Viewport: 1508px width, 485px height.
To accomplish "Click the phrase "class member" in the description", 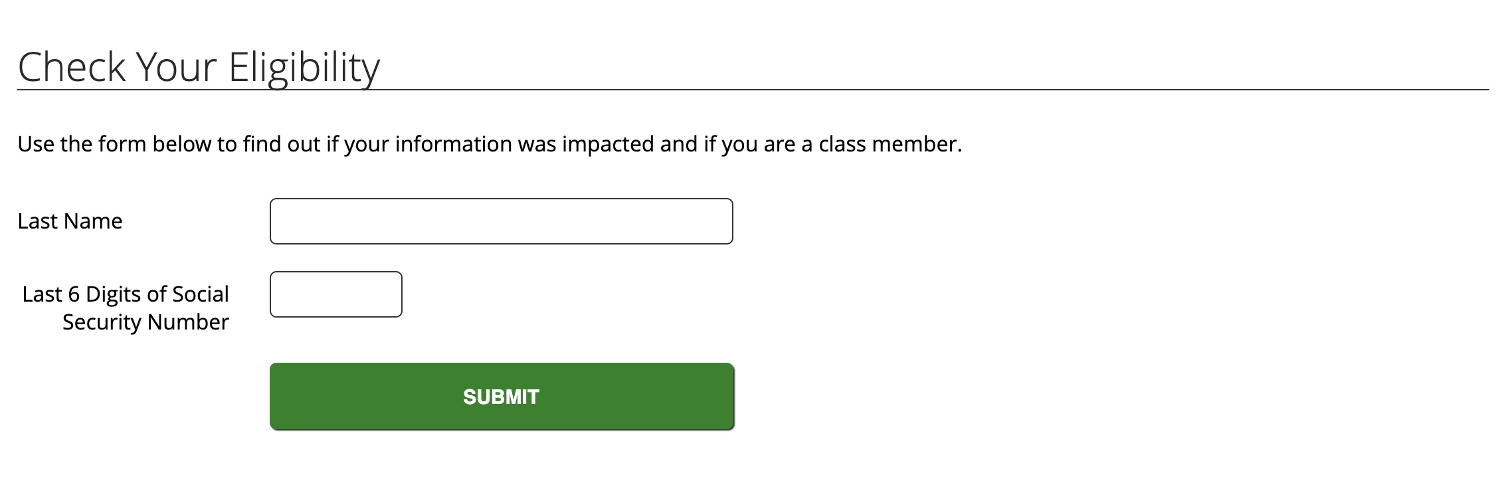I will 888,144.
